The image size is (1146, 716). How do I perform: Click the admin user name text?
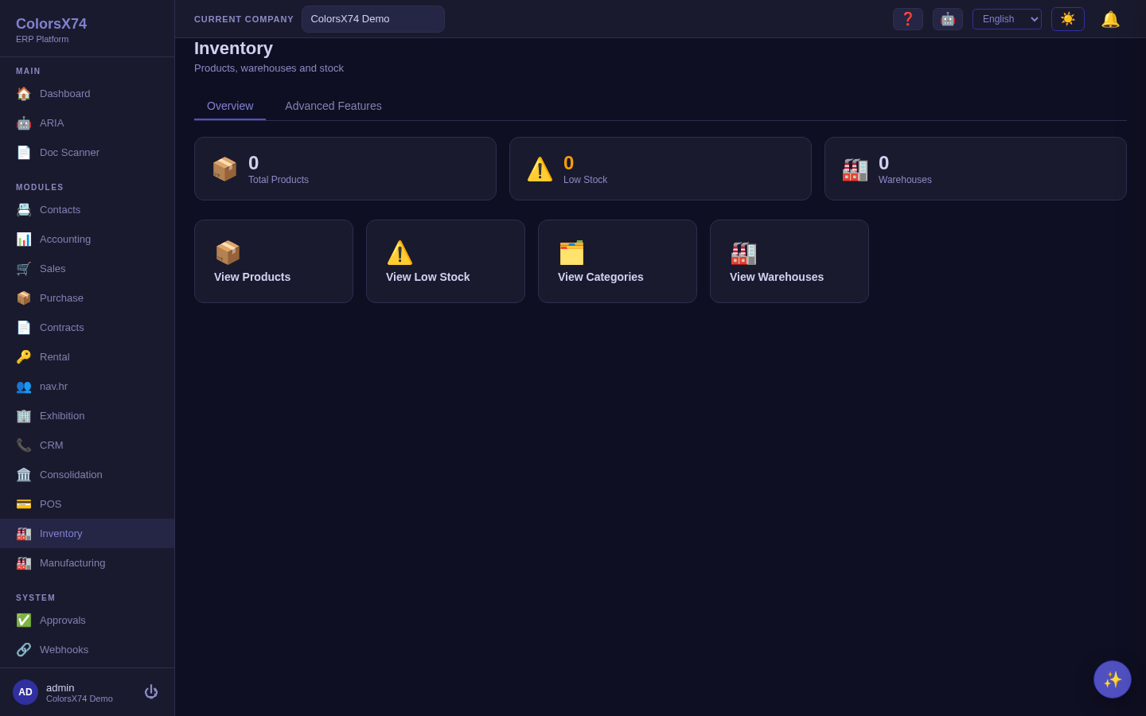click(x=60, y=687)
